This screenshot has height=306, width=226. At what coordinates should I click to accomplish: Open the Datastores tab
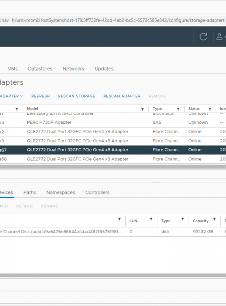(x=40, y=69)
